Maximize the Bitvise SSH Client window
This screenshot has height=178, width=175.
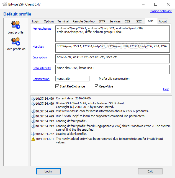pyautogui.click(x=156, y=4)
